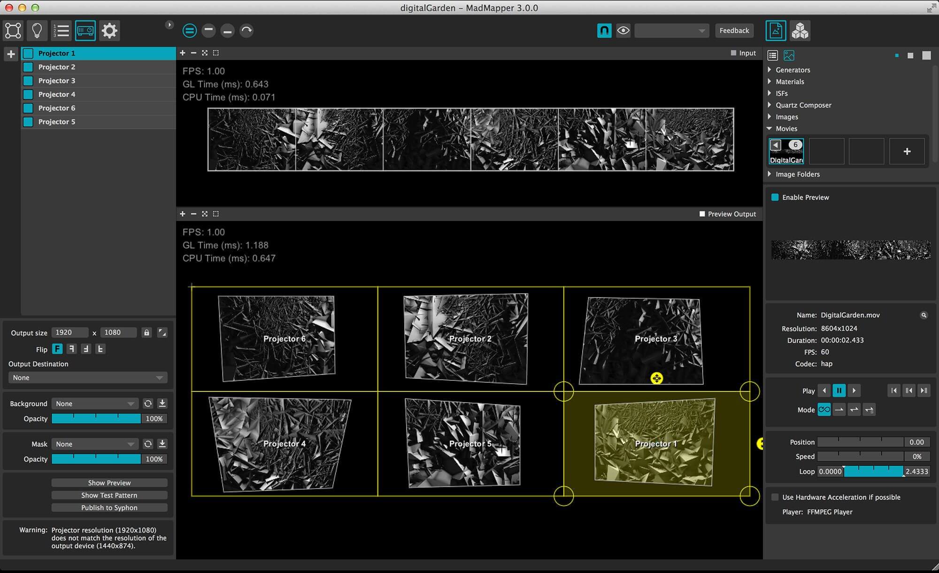Disable the Enable Preview checkbox
The height and width of the screenshot is (573, 939).
click(775, 198)
